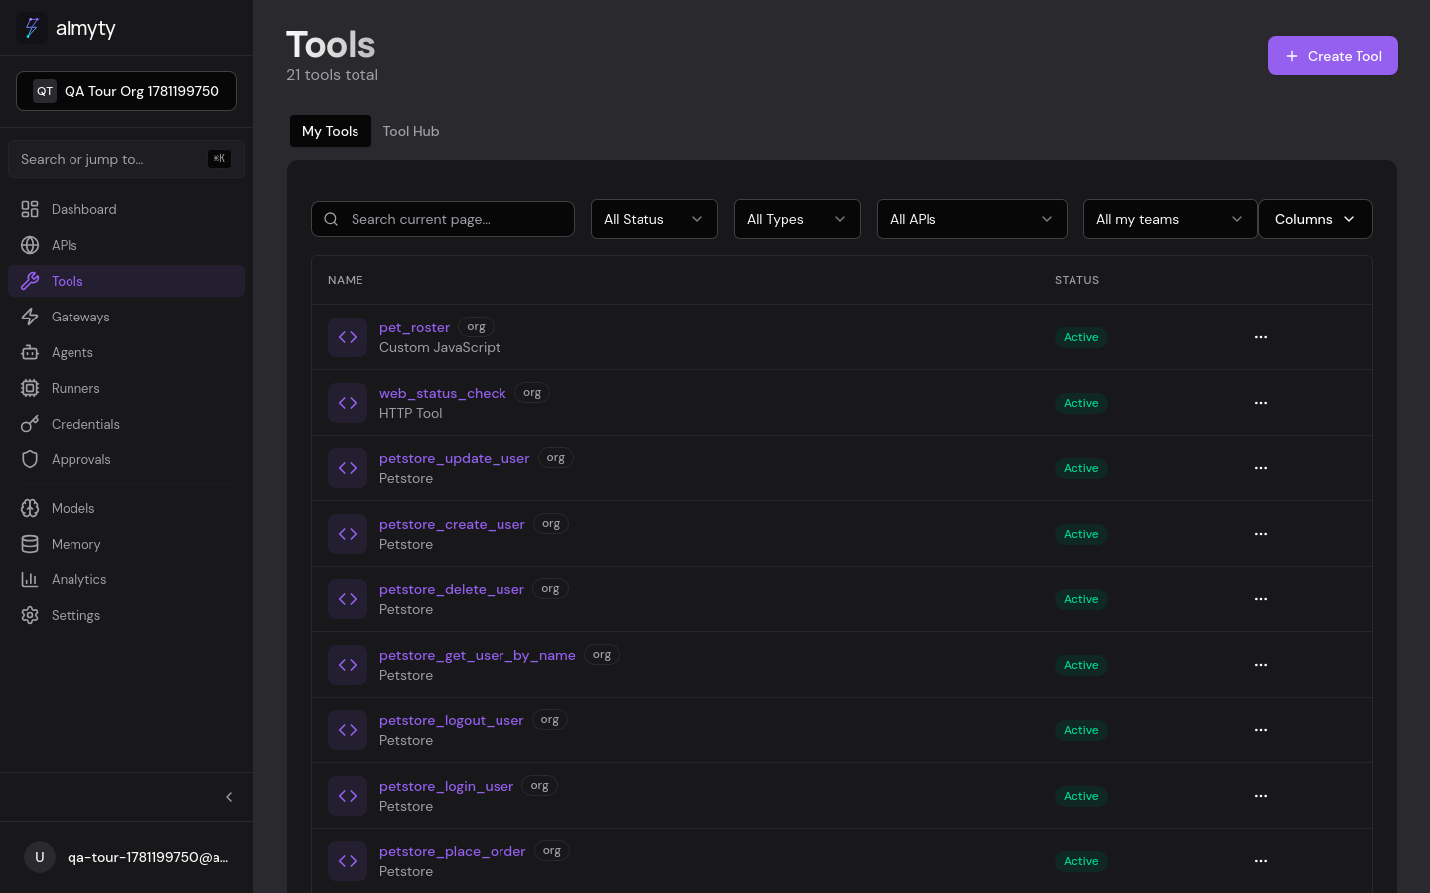Open Settings in the sidebar
1430x893 pixels.
pos(126,615)
